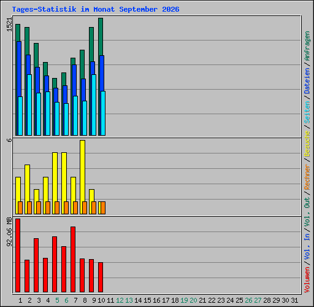
Task: Click the orange Rechner bar for day 4
Action: click(48, 208)
